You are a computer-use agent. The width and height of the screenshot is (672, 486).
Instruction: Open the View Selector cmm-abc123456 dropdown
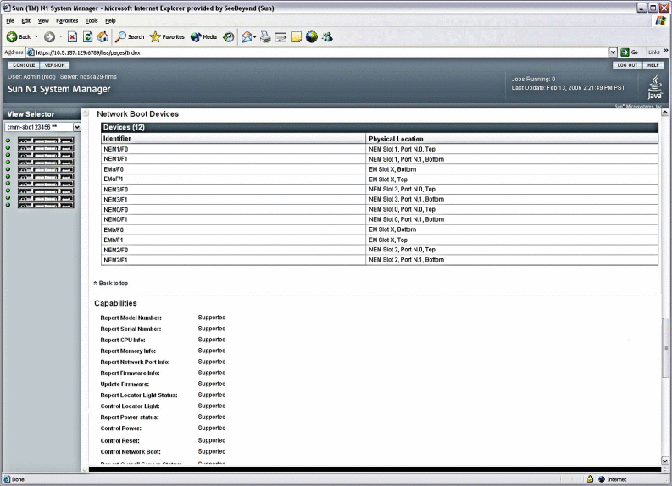(x=42, y=127)
